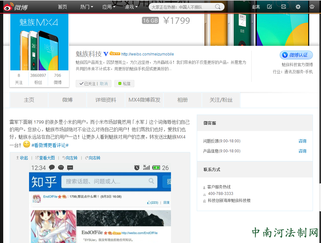Switch to the 微博 tab
This screenshot has height=243, width=321.
click(67, 100)
